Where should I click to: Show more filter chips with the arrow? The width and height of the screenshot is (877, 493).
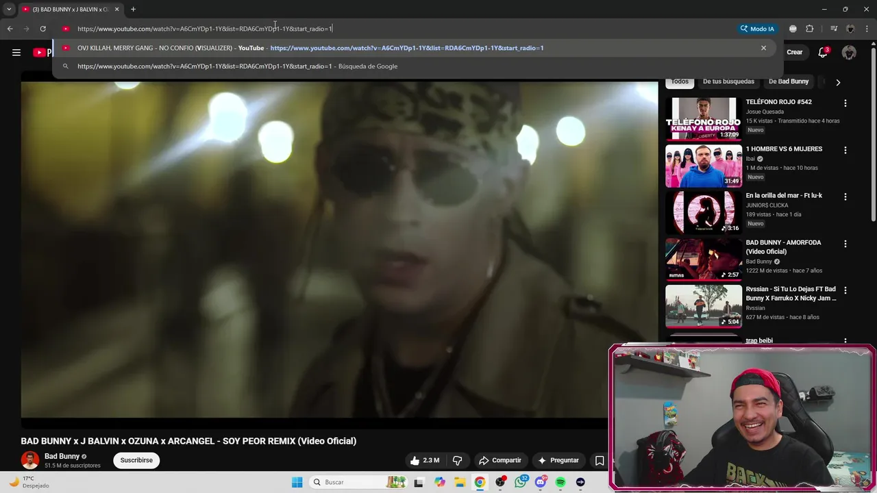pos(838,82)
